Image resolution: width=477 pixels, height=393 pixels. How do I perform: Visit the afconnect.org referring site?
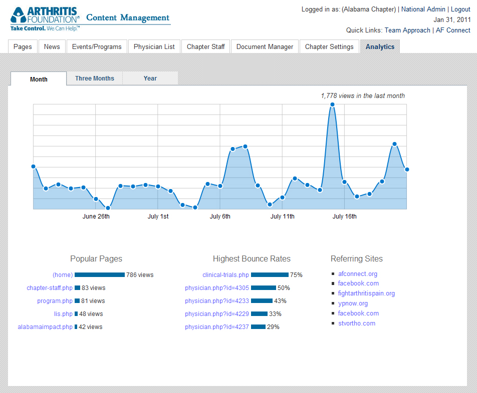358,273
